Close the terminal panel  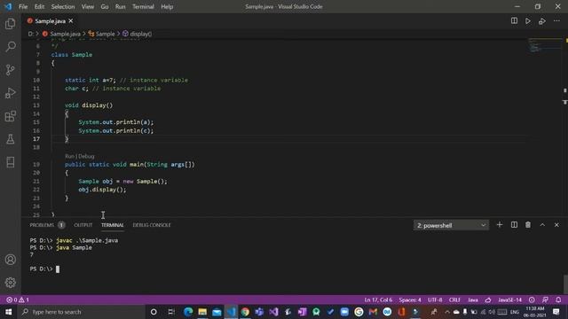coord(556,225)
